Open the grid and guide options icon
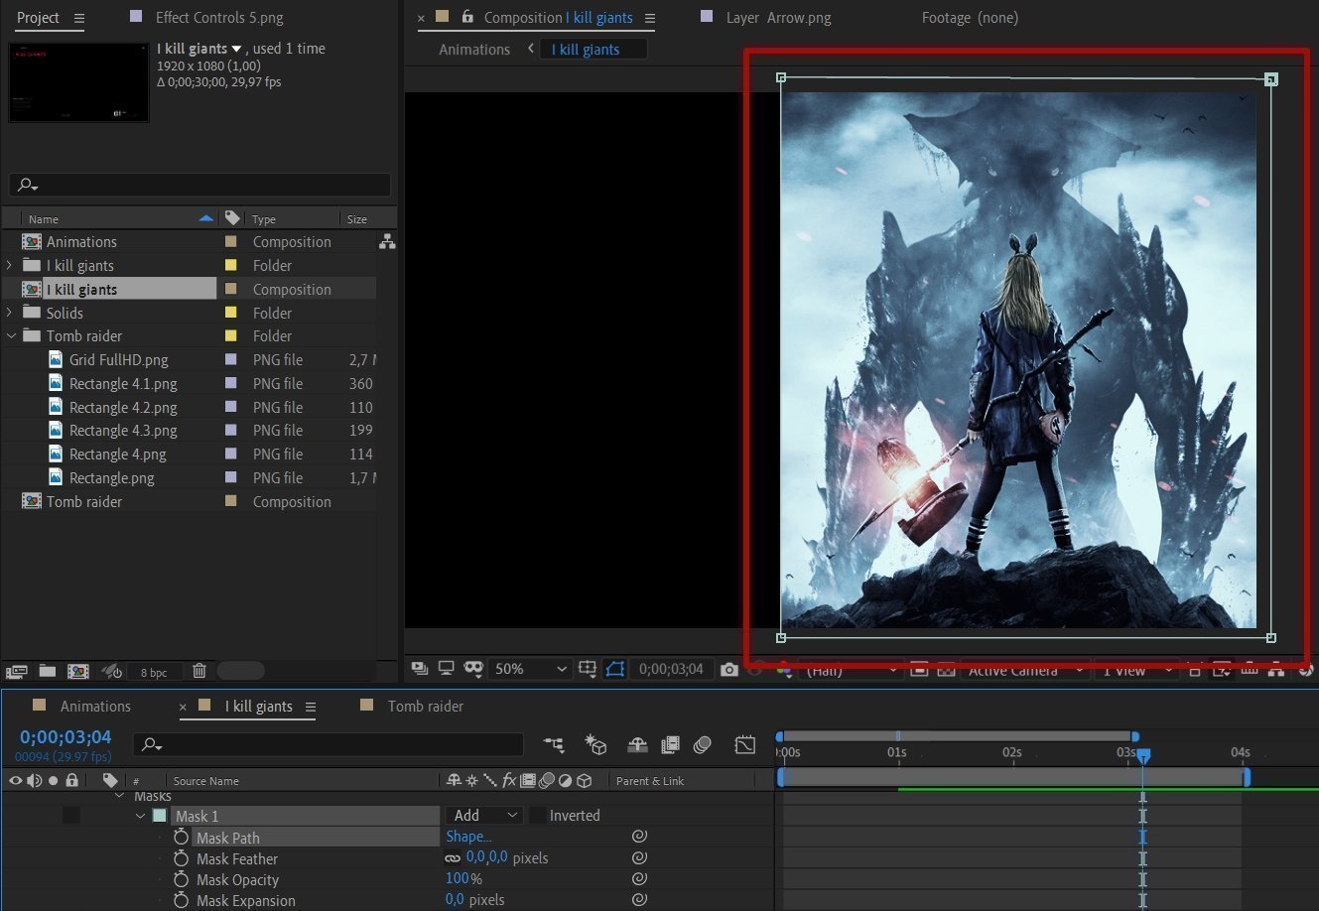Image resolution: width=1319 pixels, height=911 pixels. tap(588, 669)
